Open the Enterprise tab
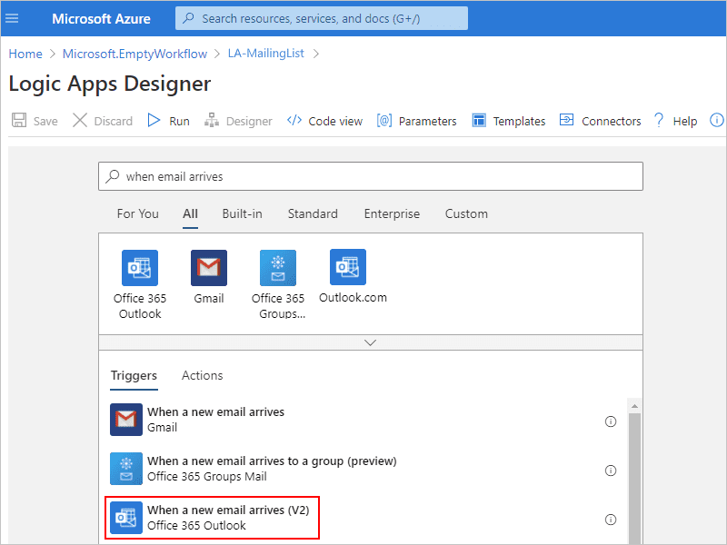The image size is (727, 545). tap(392, 213)
